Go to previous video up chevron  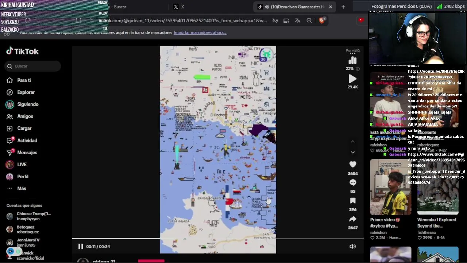(x=352, y=141)
